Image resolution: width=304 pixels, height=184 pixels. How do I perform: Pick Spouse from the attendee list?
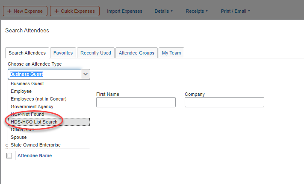[19, 137]
